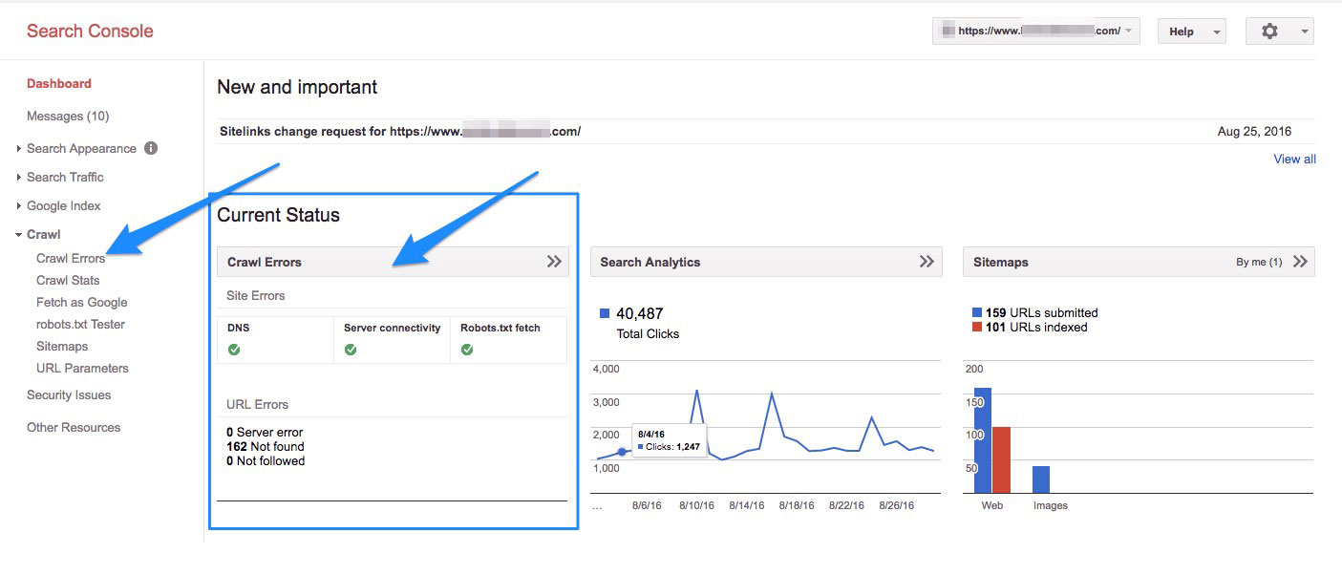Open Security Issues in sidebar
Viewport: 1342px width, 575px height.
[x=69, y=395]
